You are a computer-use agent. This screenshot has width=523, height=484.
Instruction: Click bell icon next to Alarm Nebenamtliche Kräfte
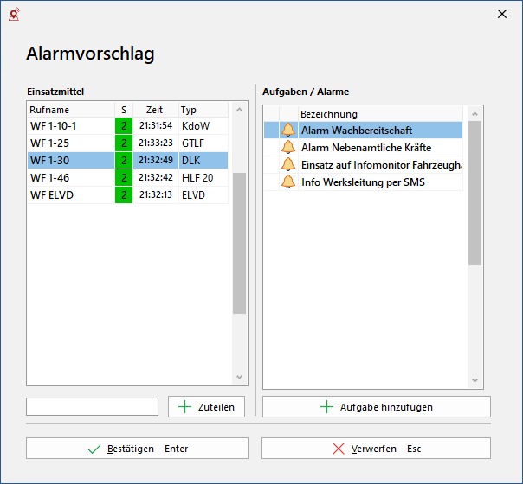click(x=288, y=148)
